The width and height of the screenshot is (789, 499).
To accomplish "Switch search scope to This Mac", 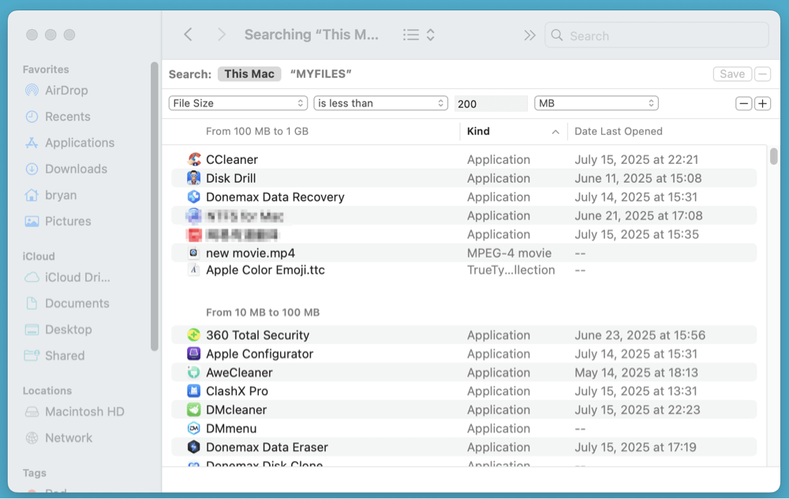I will tap(249, 73).
